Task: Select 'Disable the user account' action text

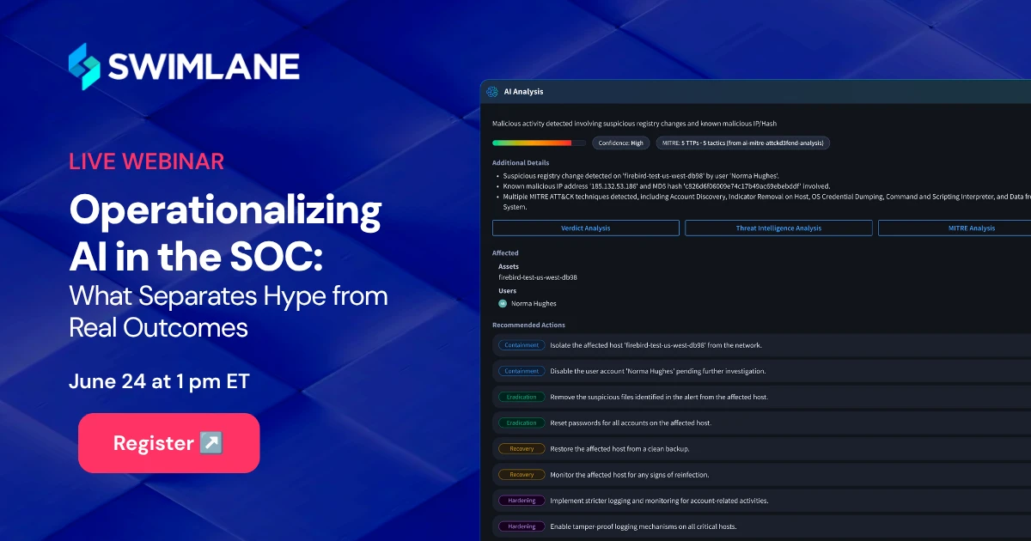Action: point(658,371)
